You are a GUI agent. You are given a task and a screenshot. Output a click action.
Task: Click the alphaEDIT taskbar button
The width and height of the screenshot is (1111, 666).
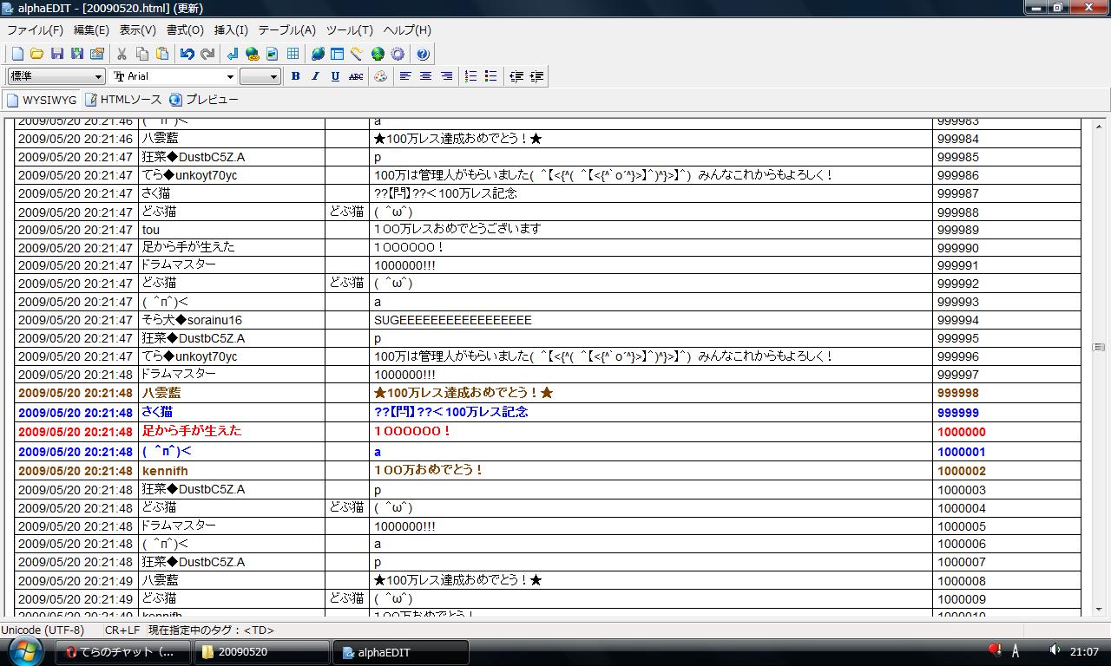coord(401,652)
